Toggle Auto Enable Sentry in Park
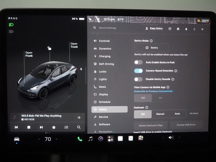 click(139, 62)
